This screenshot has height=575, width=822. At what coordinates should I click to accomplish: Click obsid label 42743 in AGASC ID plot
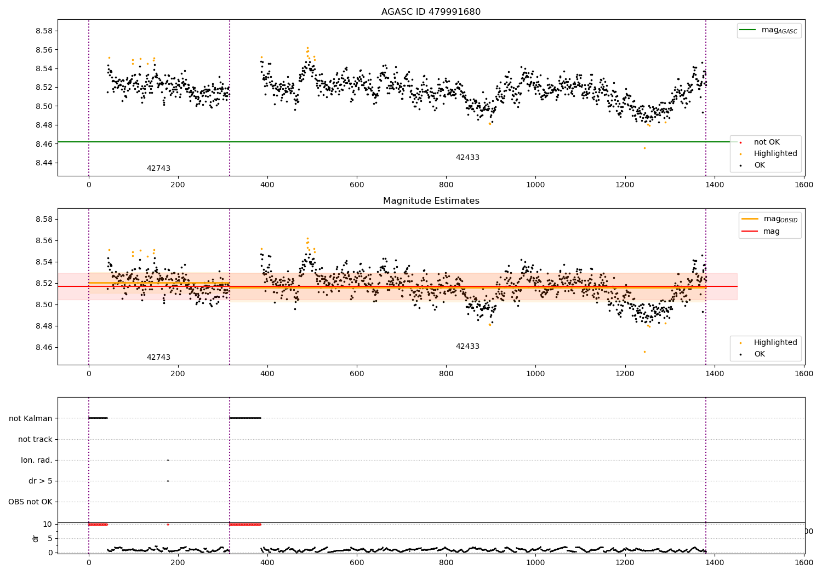pyautogui.click(x=158, y=169)
